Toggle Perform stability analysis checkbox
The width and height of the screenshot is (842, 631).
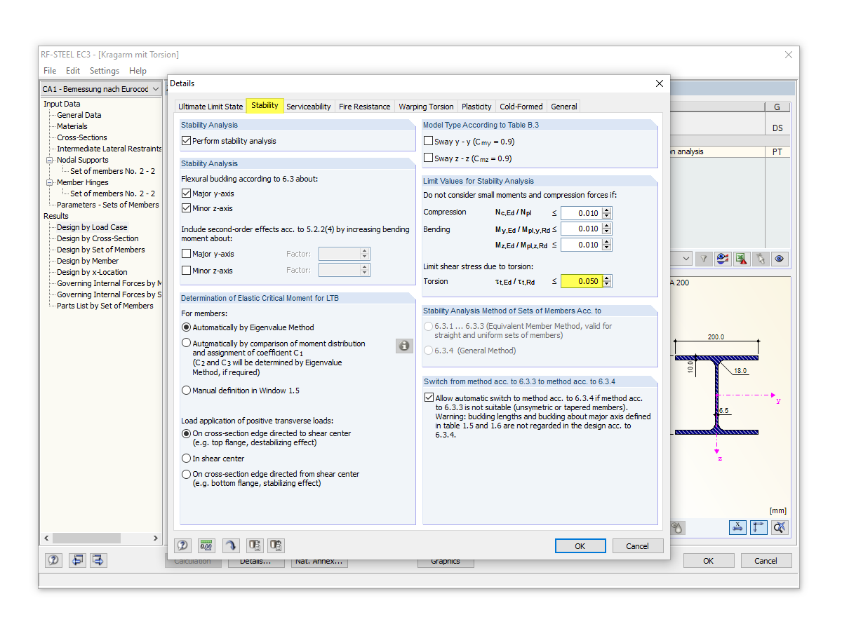tap(186, 141)
